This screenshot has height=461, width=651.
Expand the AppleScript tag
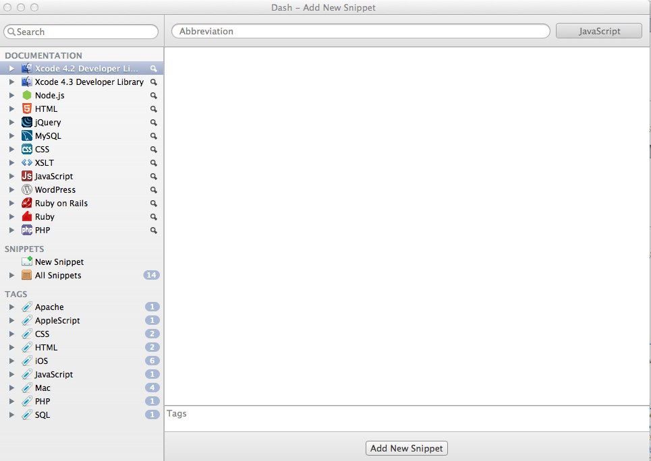coord(11,320)
